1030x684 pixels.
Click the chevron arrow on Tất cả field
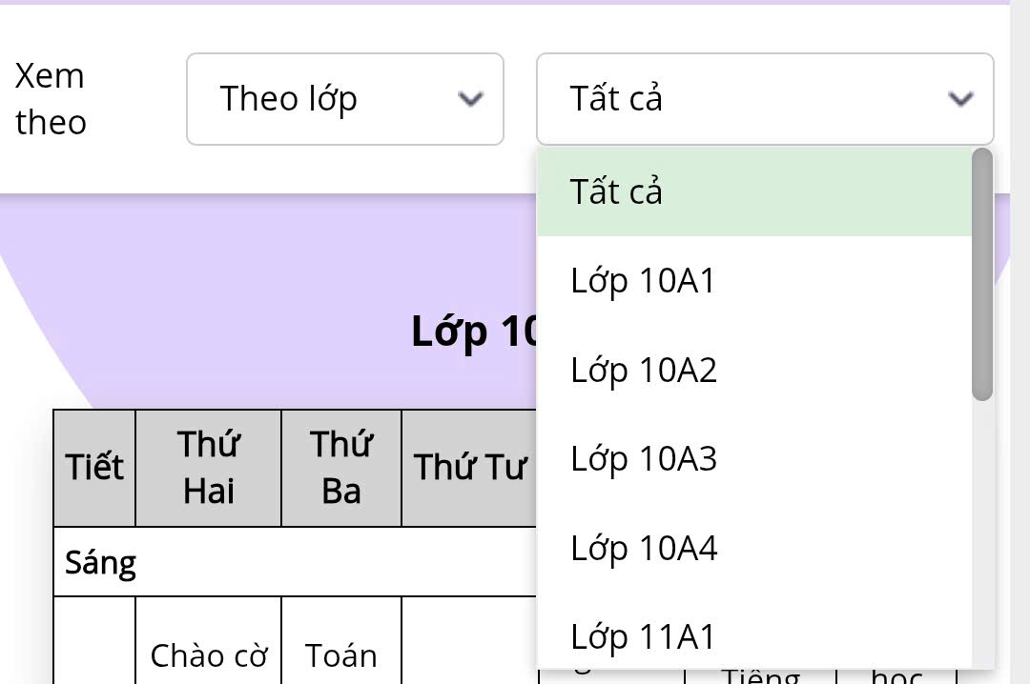click(x=960, y=99)
